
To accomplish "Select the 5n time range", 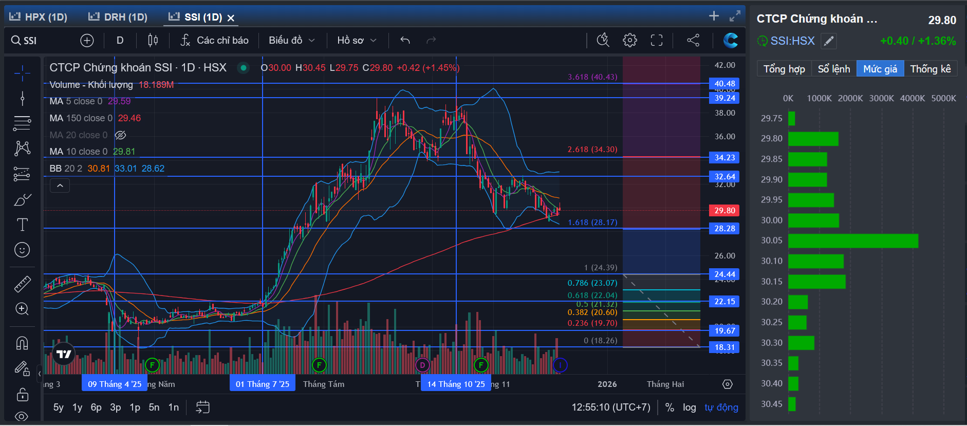I will click(x=154, y=408).
